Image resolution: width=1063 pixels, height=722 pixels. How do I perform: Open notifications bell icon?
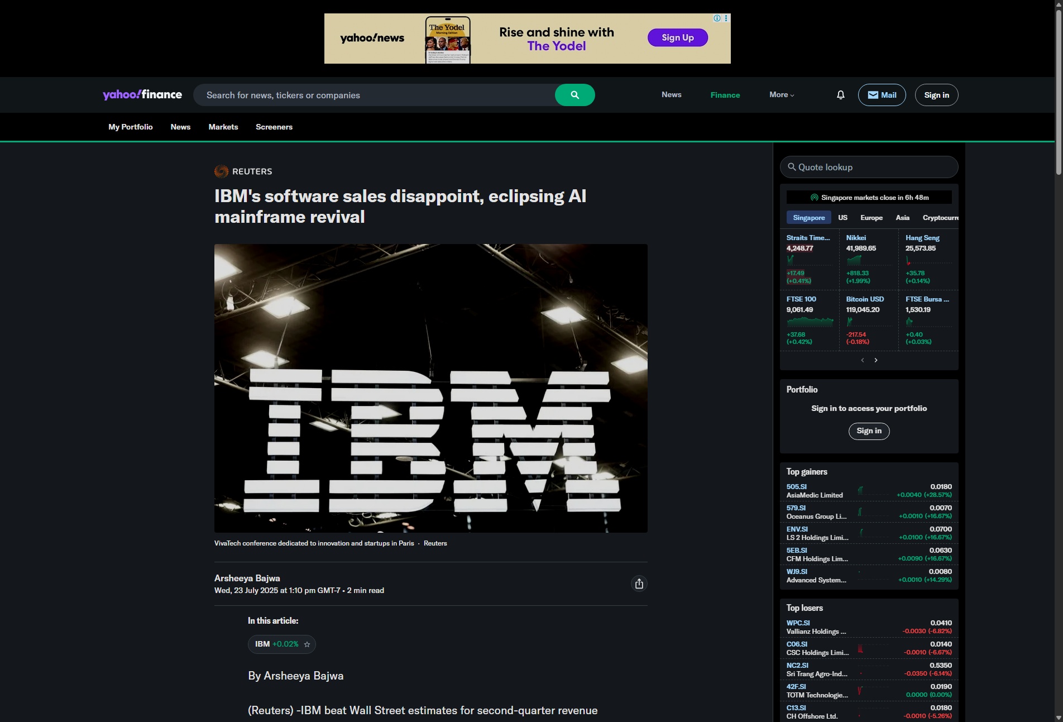[x=840, y=95]
